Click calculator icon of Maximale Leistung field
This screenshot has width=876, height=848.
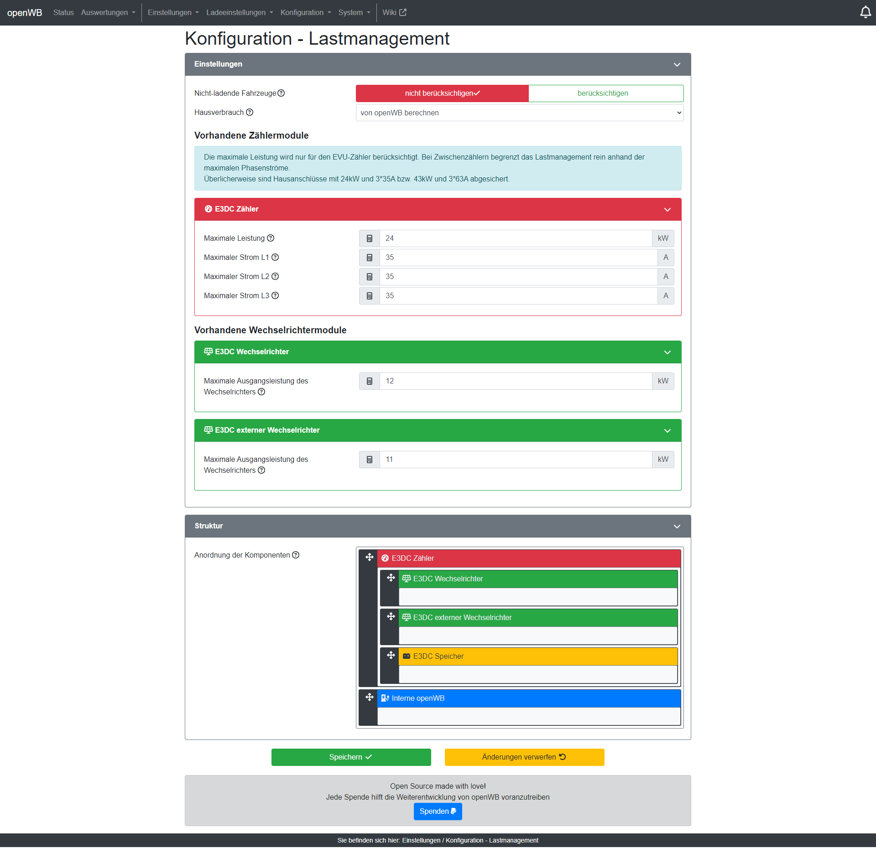pos(370,238)
